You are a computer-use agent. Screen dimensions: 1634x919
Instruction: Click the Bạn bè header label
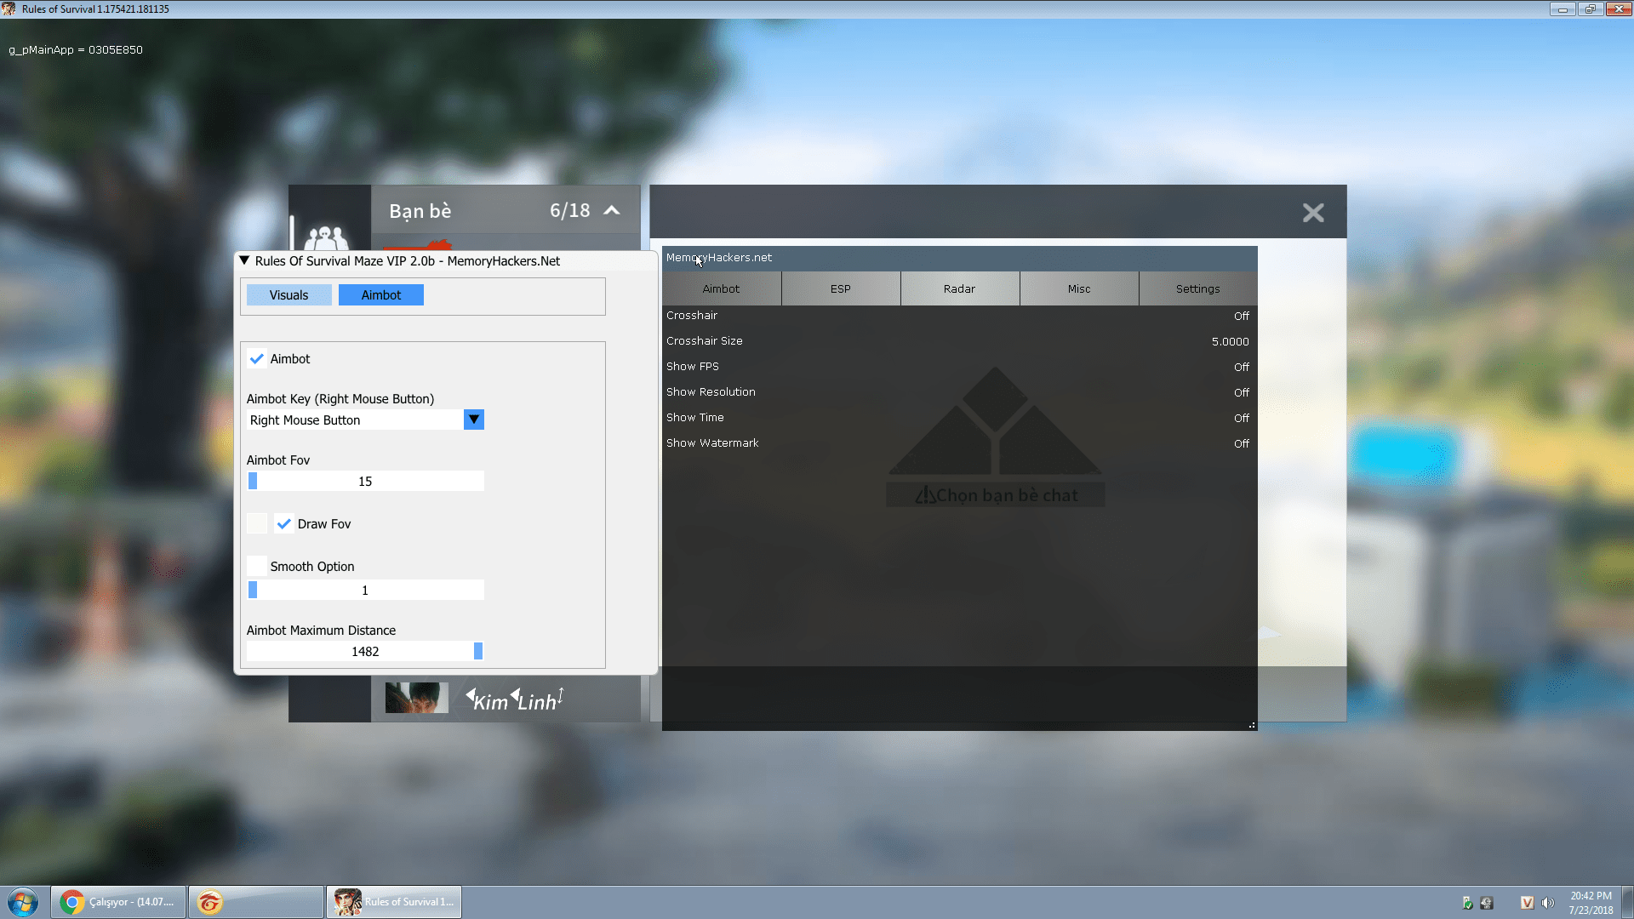(420, 211)
